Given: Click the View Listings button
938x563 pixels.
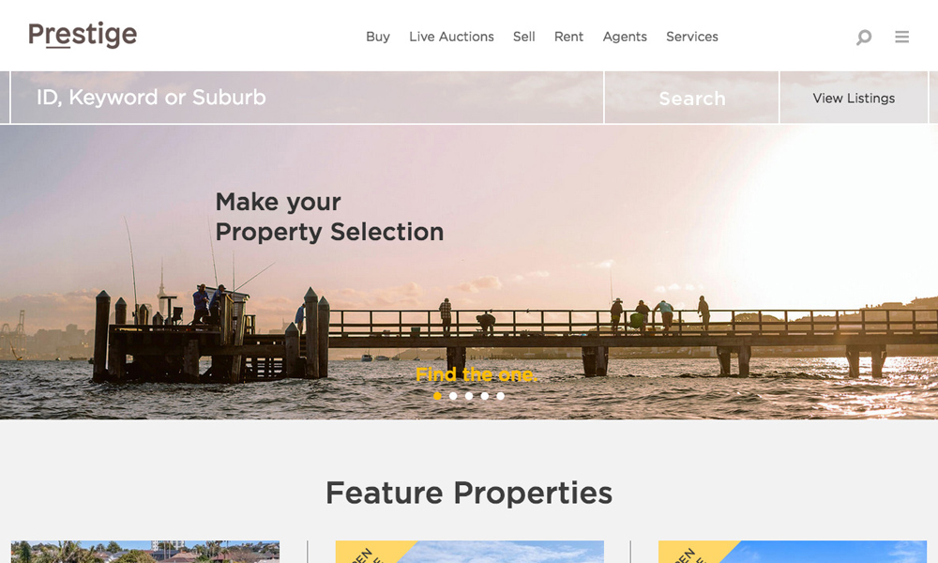Looking at the screenshot, I should [854, 98].
